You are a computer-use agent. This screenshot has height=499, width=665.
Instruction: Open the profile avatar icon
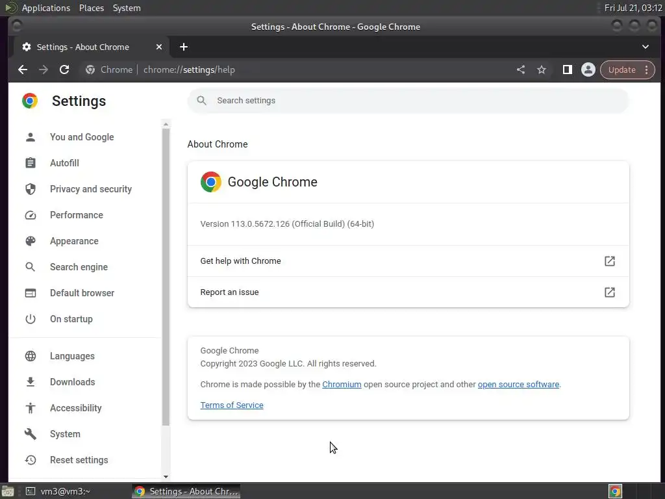[588, 70]
